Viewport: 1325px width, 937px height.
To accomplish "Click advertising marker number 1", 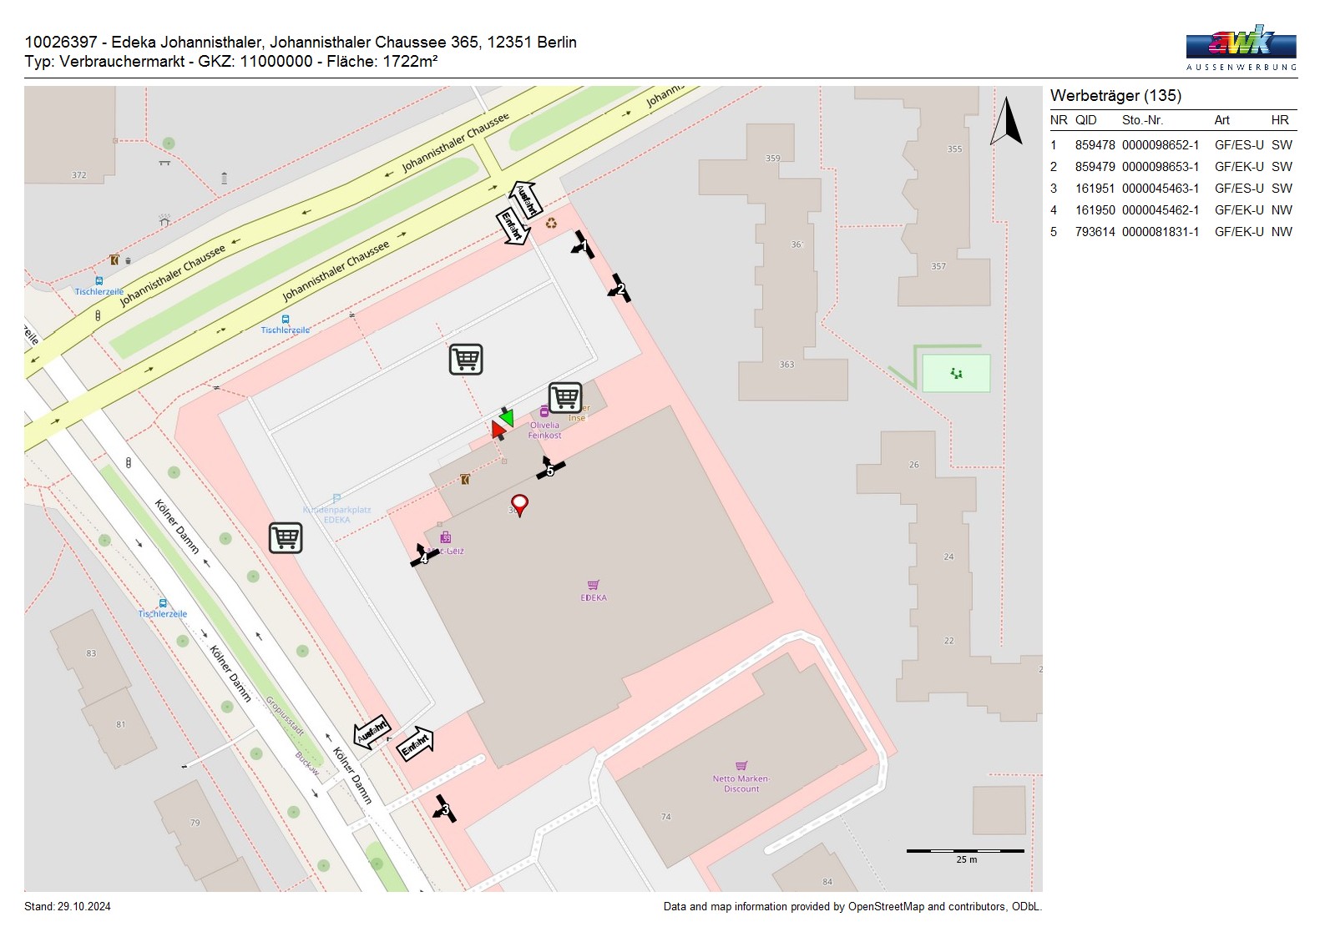I will point(583,245).
